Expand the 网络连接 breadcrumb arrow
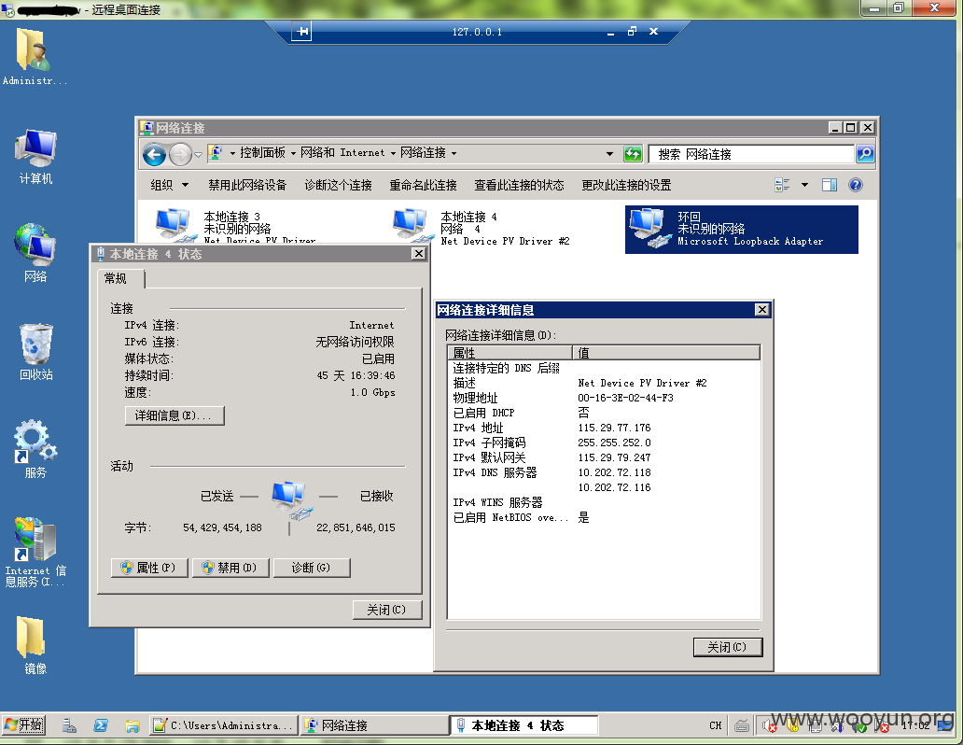This screenshot has width=963, height=745. [454, 153]
